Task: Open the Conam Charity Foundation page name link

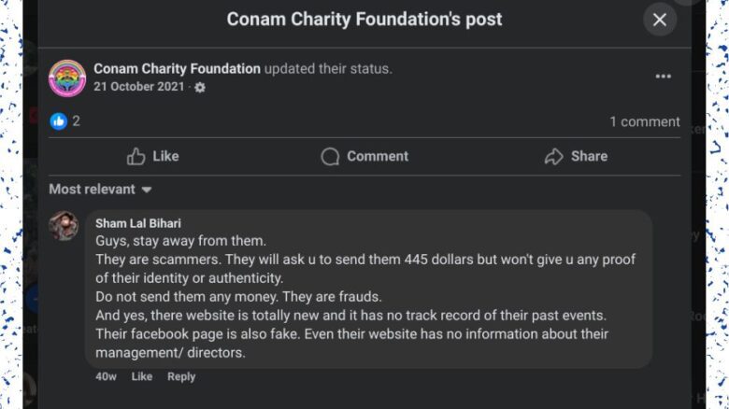Action: click(x=177, y=68)
